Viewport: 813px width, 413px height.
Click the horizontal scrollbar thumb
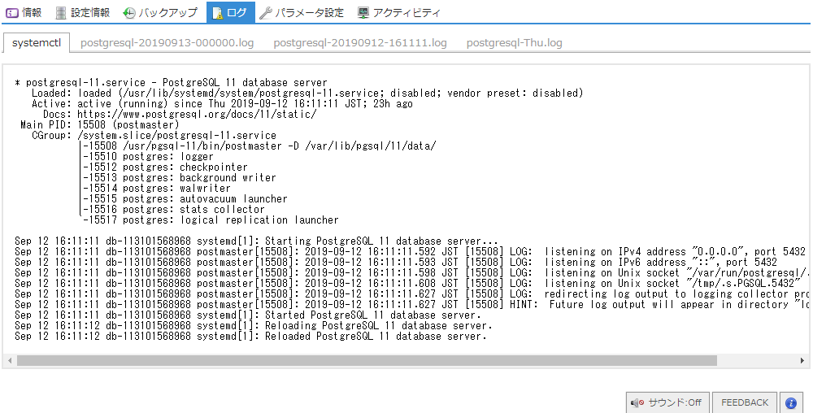pyautogui.click(x=366, y=360)
